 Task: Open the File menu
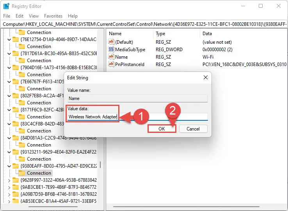7,16
